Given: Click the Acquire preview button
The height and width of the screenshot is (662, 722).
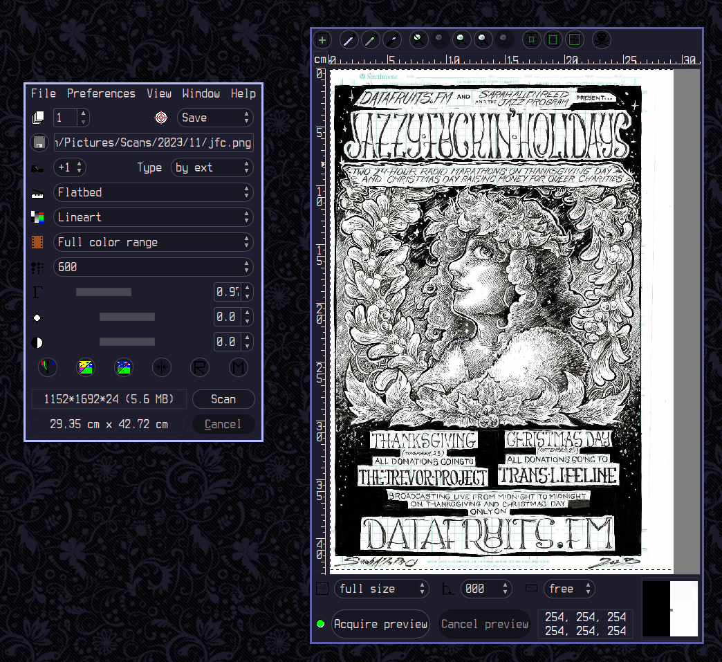Looking at the screenshot, I should 380,624.
